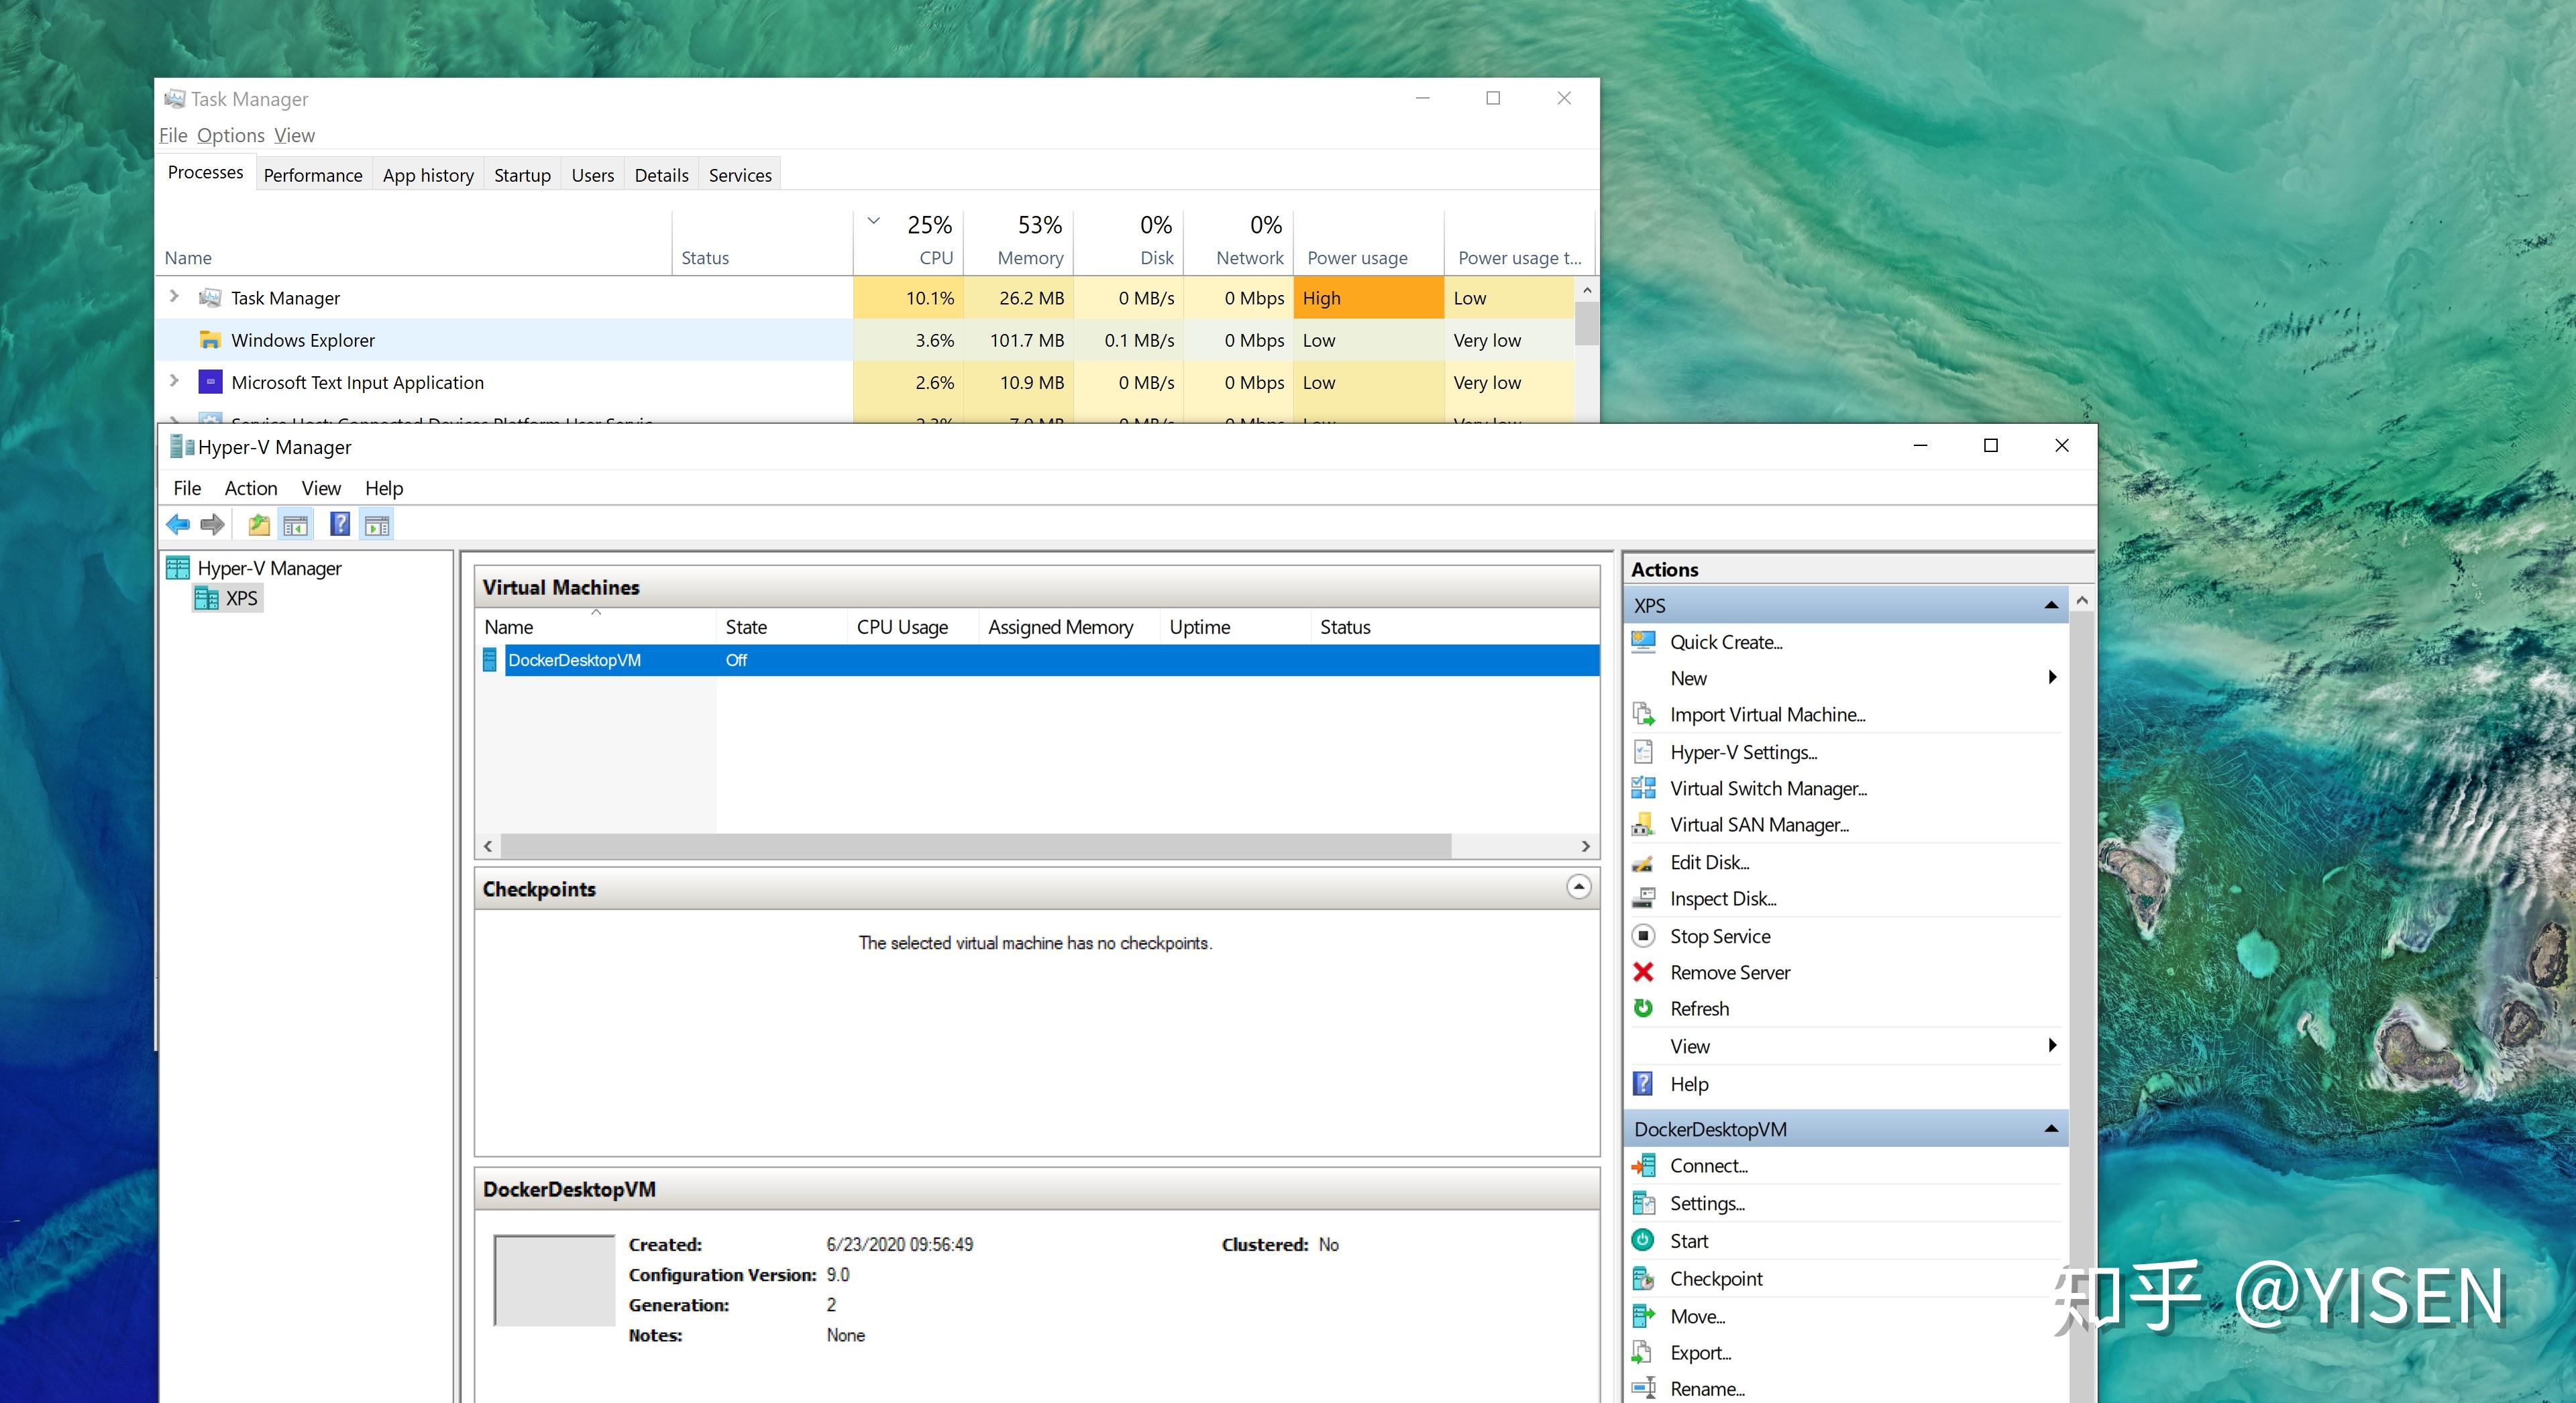Image resolution: width=2576 pixels, height=1403 pixels.
Task: Select XPS server in the tree
Action: coord(241,598)
